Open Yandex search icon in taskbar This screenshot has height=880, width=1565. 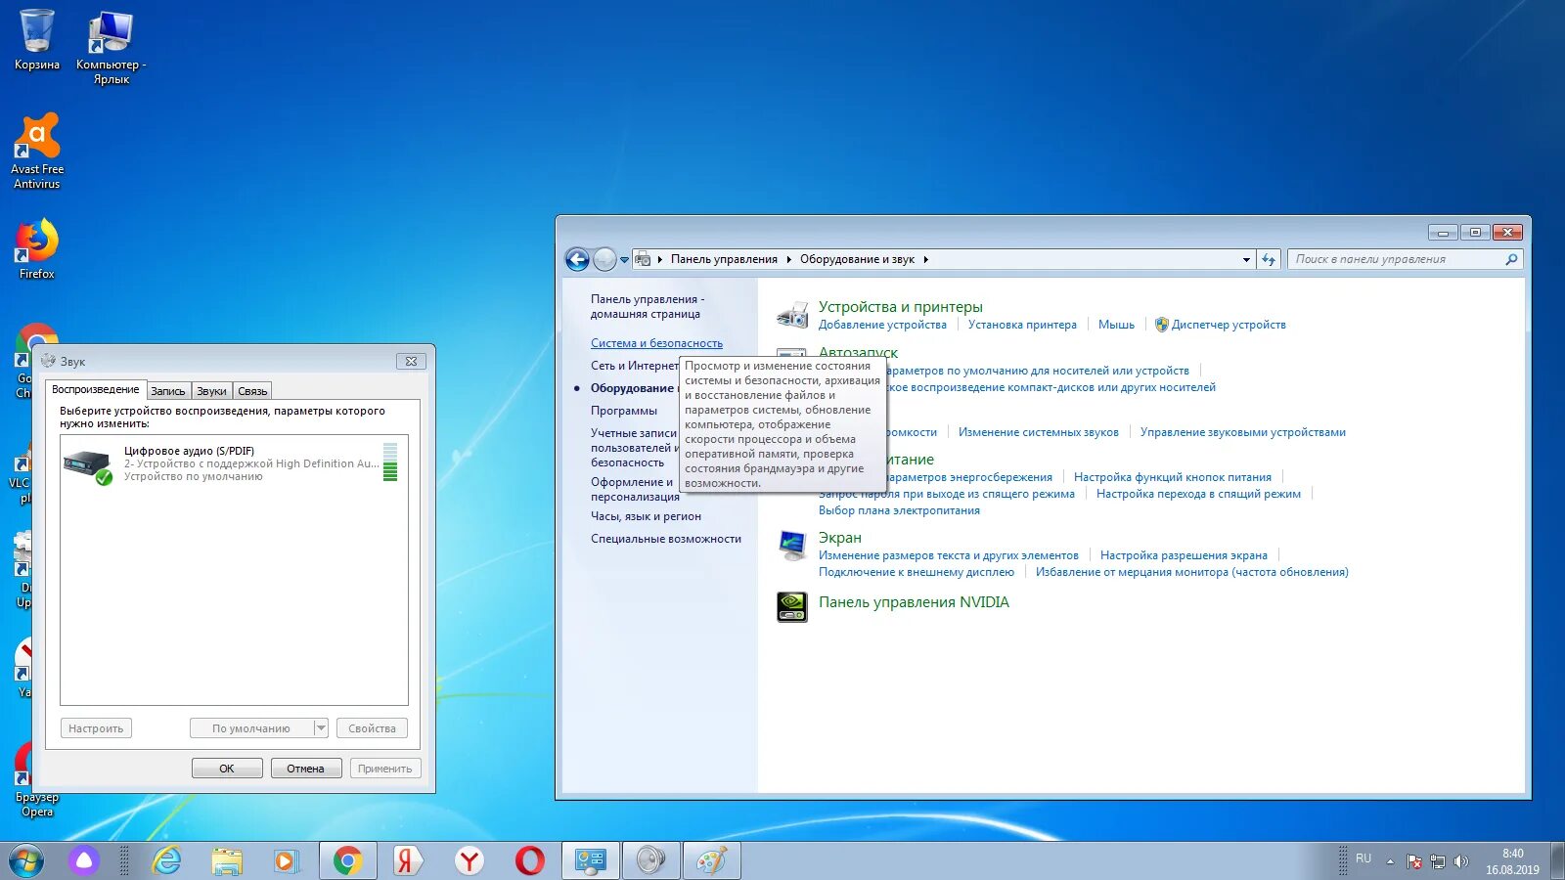(x=408, y=861)
